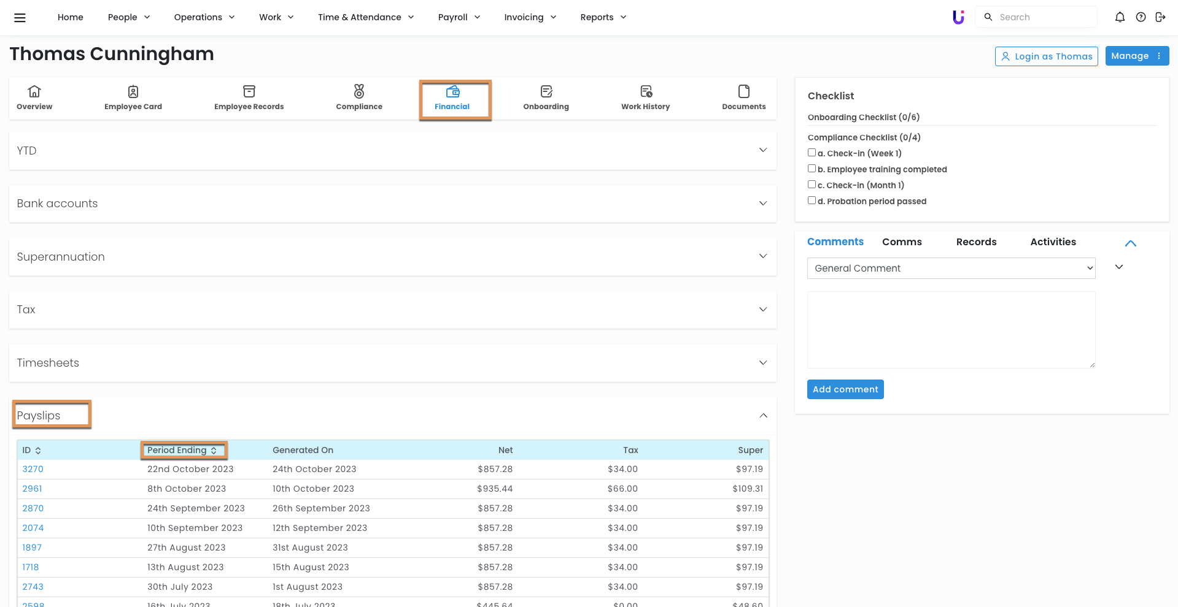The width and height of the screenshot is (1178, 607).
Task: Open payslip ID 3270 link
Action: [x=33, y=469]
